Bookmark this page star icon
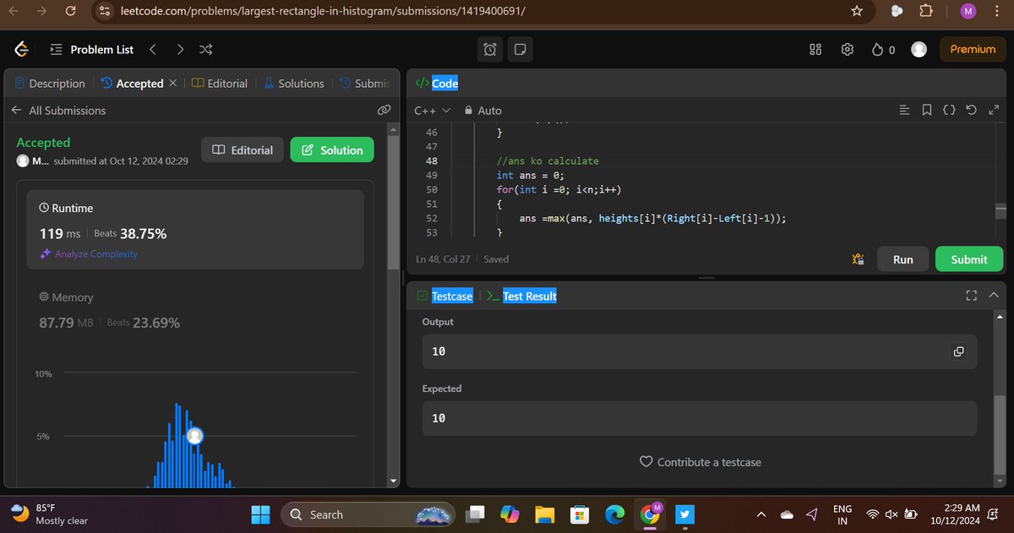The height and width of the screenshot is (533, 1014). coord(857,11)
